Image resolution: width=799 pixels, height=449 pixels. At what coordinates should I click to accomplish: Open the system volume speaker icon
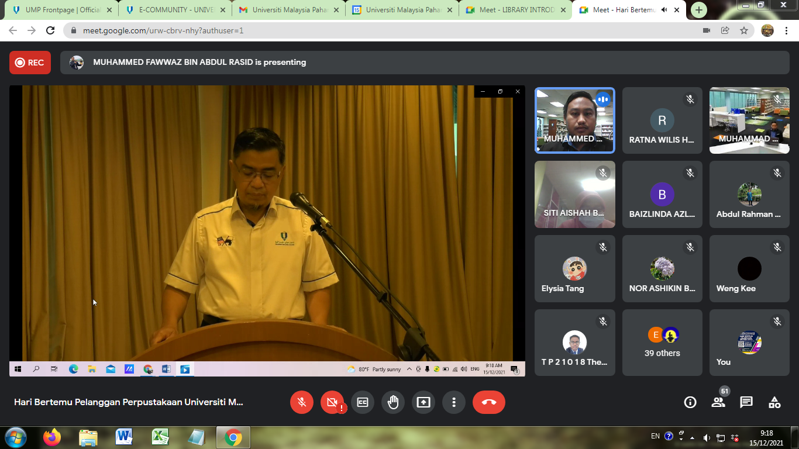point(707,438)
